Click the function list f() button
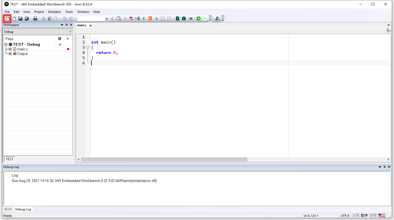 (x=389, y=31)
